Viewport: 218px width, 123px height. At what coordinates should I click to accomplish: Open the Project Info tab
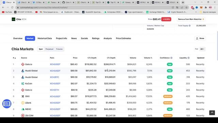pyautogui.click(x=61, y=38)
